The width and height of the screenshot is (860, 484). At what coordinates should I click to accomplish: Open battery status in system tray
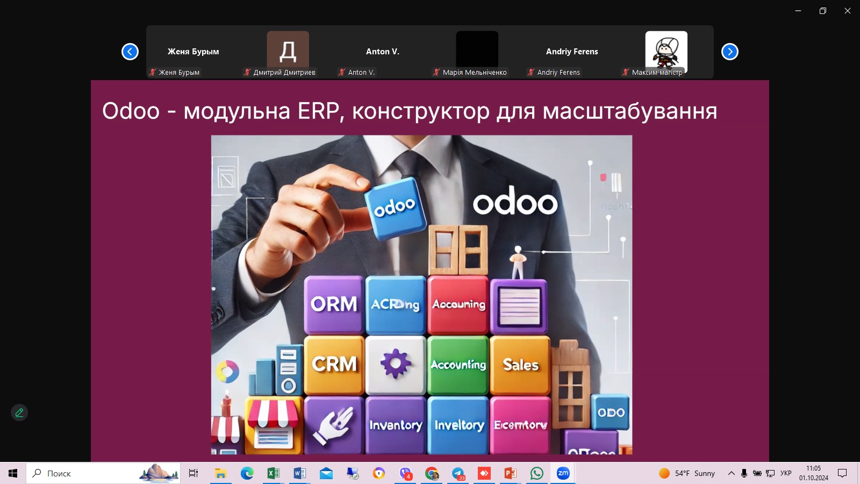[757, 473]
